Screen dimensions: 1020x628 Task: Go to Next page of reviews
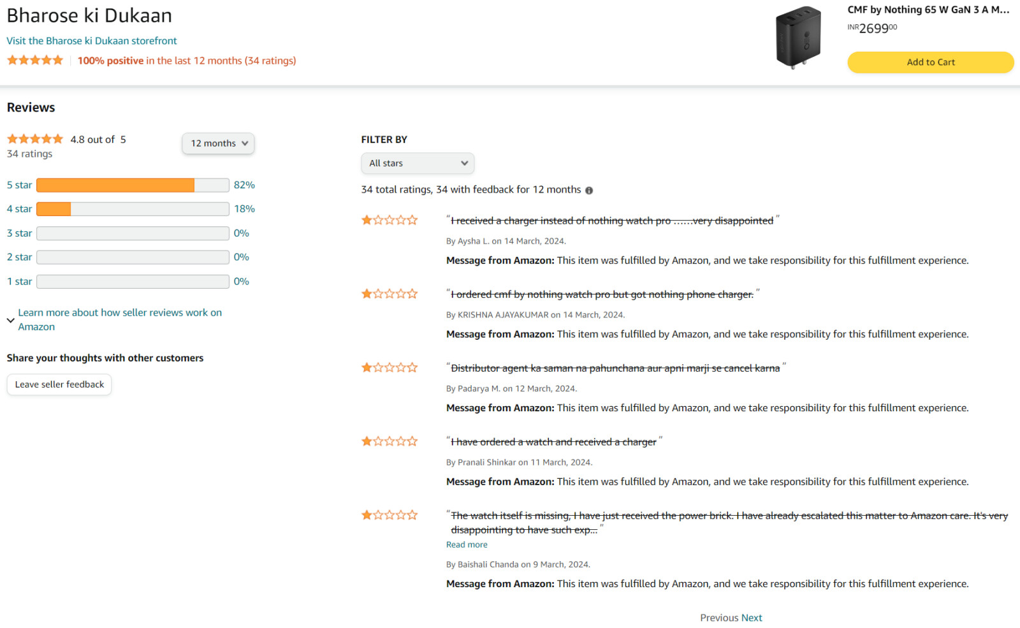[752, 618]
